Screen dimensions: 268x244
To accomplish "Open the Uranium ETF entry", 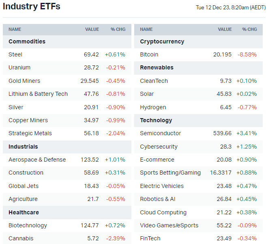I will pyautogui.click(x=19, y=67).
